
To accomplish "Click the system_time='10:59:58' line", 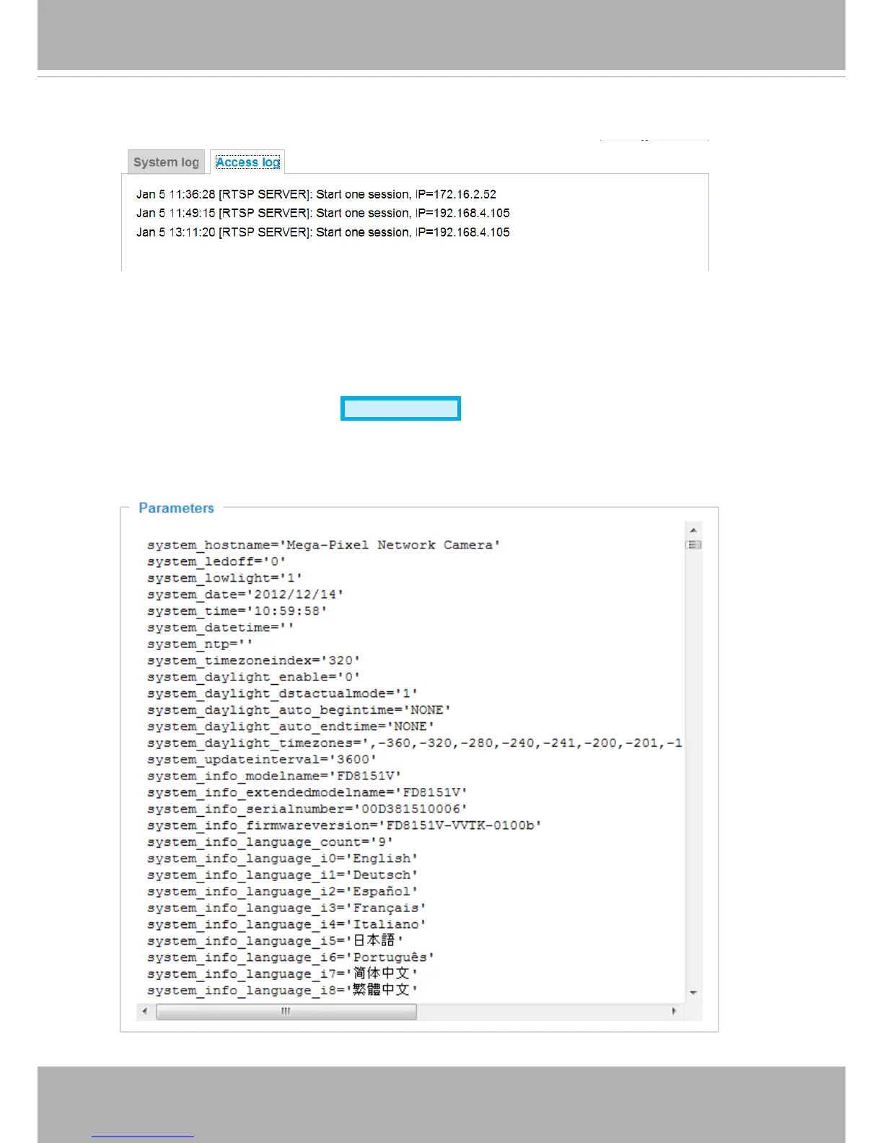I will 237,611.
